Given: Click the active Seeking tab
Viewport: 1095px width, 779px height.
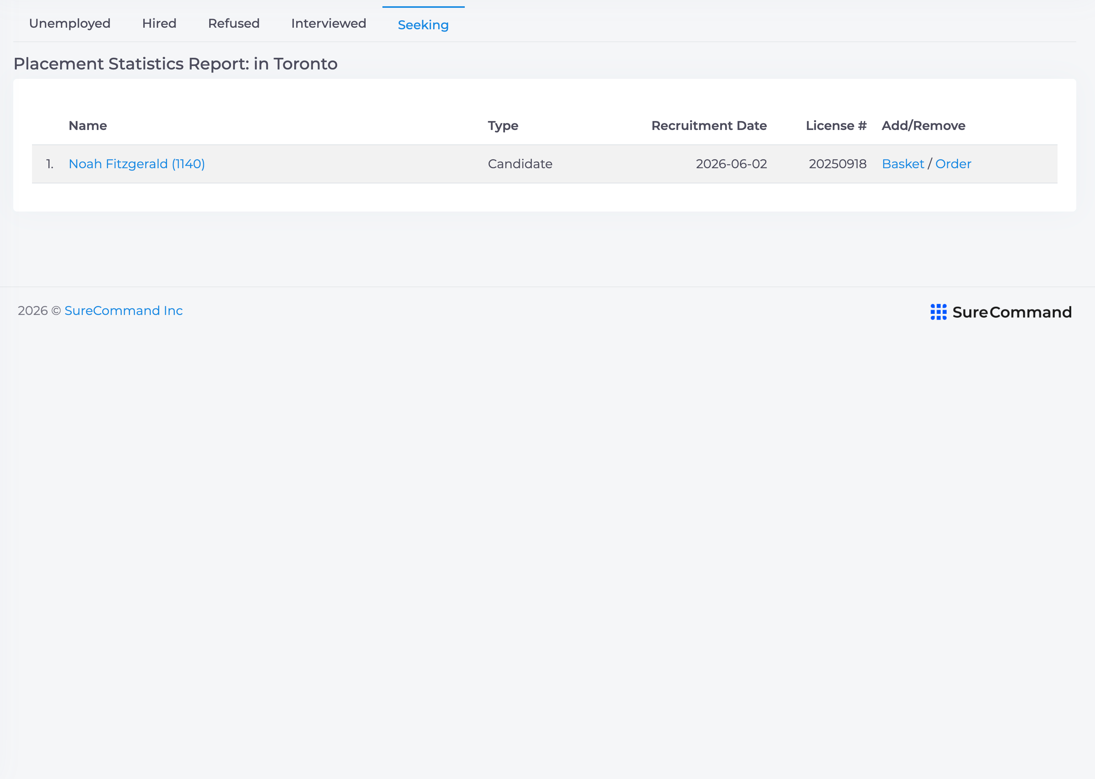Looking at the screenshot, I should coord(423,25).
